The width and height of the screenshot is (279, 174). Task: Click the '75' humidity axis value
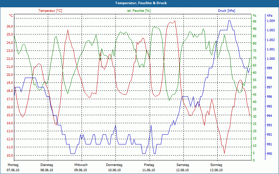(x=255, y=51)
